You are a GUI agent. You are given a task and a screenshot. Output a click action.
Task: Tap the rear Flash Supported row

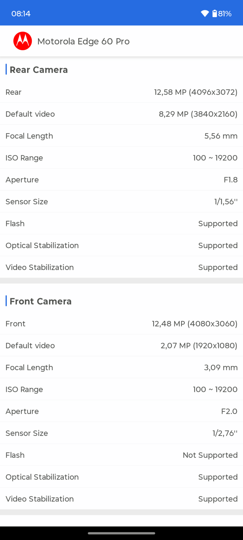pyautogui.click(x=121, y=223)
